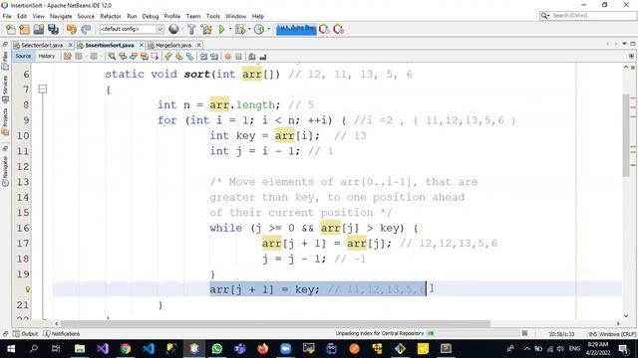Toggle Bookmark editor icon
The height and width of the screenshot is (358, 638).
(190, 57)
